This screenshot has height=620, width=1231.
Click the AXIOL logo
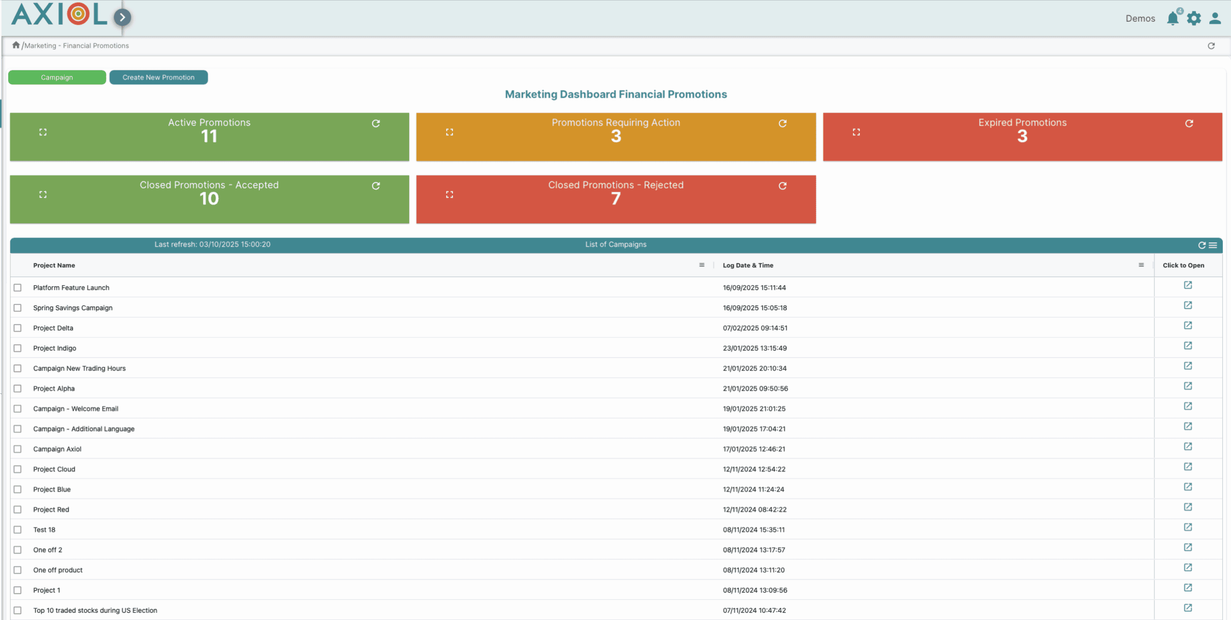point(59,14)
